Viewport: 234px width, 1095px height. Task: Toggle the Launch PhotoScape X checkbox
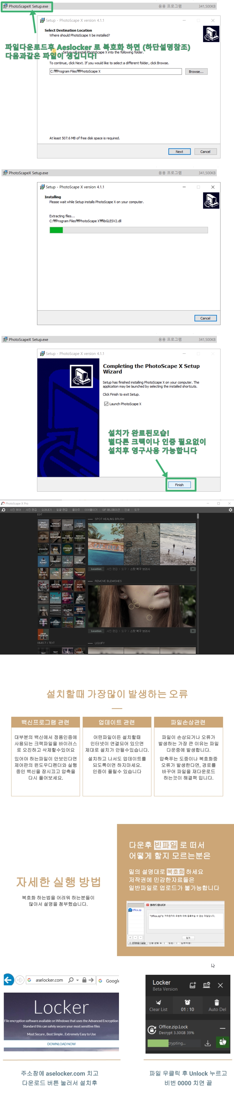click(106, 404)
